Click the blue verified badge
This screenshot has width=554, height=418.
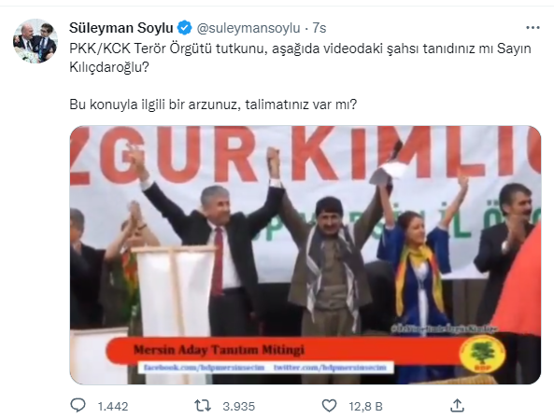click(184, 28)
